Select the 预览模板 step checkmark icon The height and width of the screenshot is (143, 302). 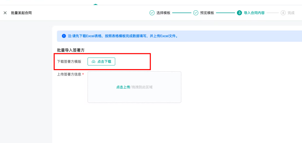point(196,13)
